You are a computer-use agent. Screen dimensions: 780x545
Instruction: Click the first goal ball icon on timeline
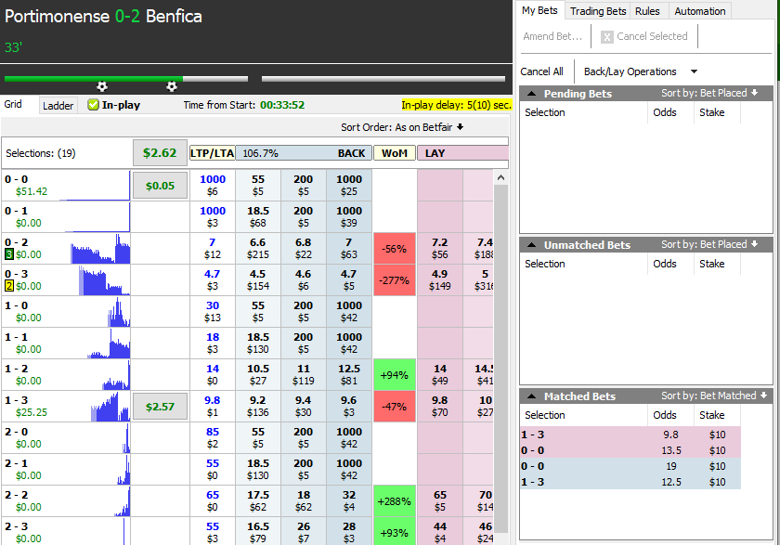click(x=102, y=86)
